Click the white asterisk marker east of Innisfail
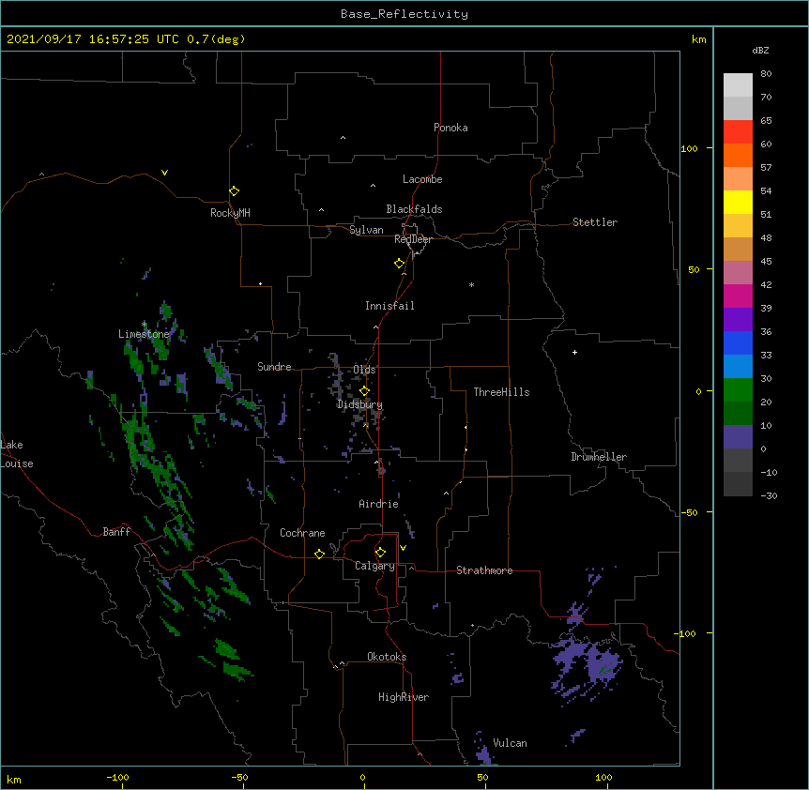This screenshot has width=809, height=790. tap(471, 284)
